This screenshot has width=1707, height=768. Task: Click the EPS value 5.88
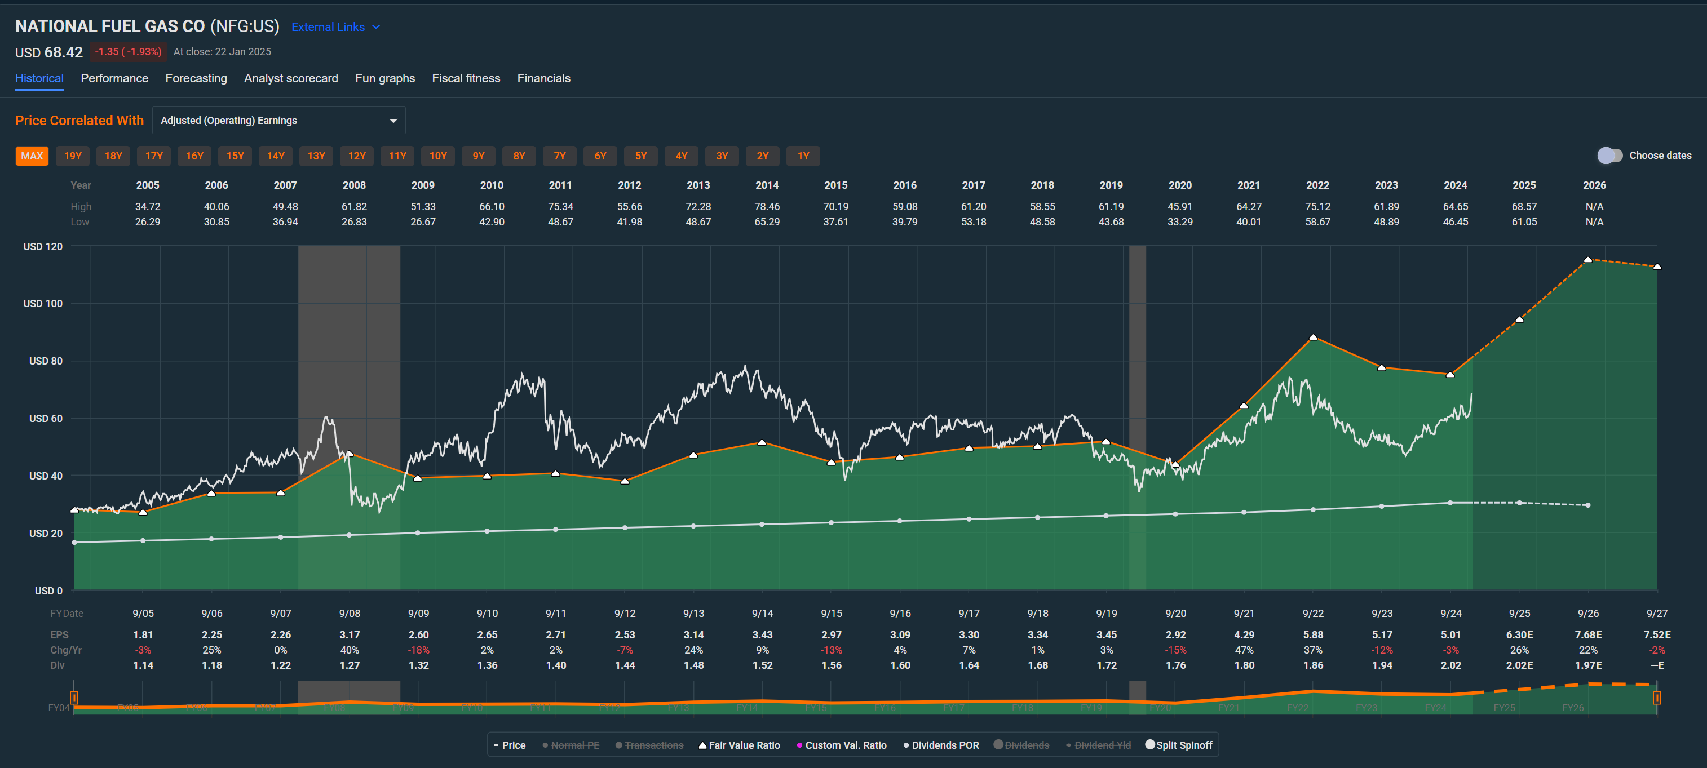pos(1313,635)
